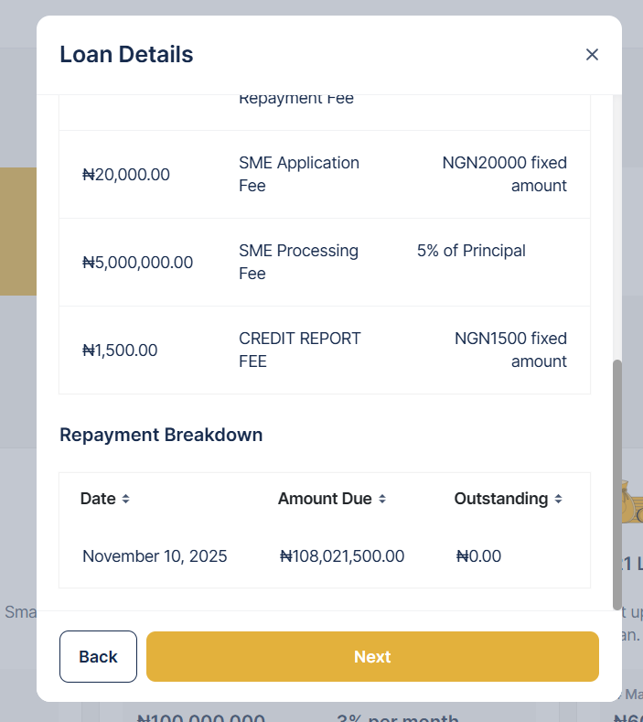Toggle sort icon next to Outstanding
This screenshot has height=722, width=643.
(558, 499)
